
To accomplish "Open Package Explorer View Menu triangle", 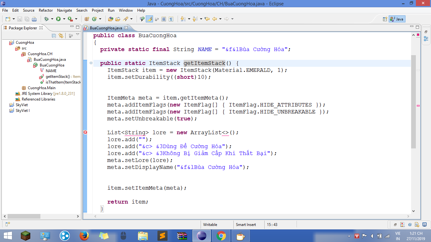I will point(78,35).
